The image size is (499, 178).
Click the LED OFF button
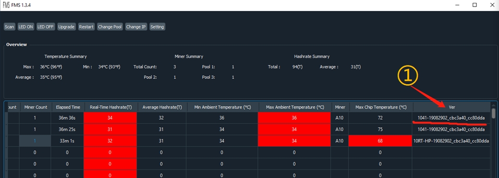click(46, 27)
